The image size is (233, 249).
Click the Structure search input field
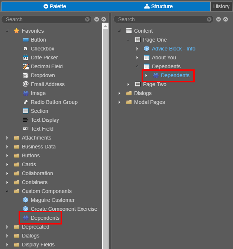[x=162, y=19]
